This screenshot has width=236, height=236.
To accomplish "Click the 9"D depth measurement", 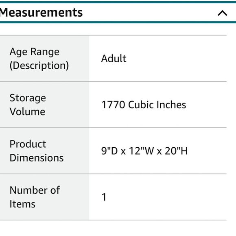I will pyautogui.click(x=109, y=151).
